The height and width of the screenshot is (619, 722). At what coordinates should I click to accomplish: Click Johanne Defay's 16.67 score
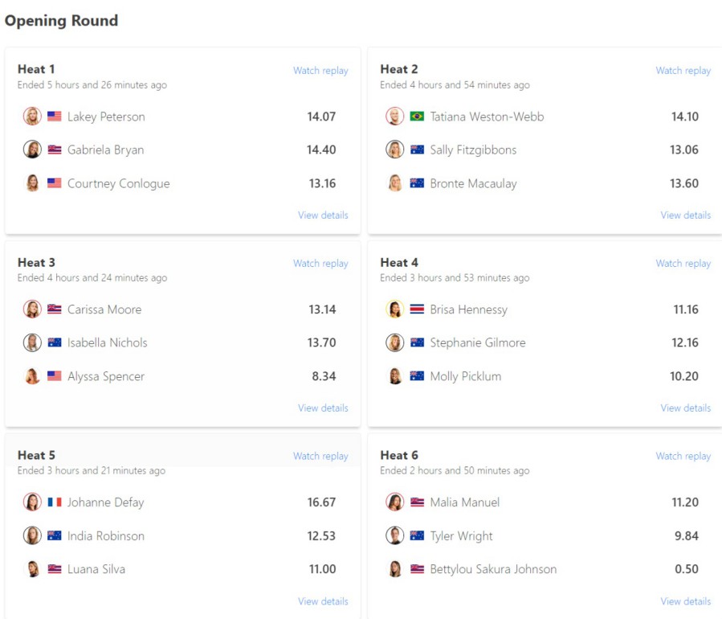click(x=321, y=502)
